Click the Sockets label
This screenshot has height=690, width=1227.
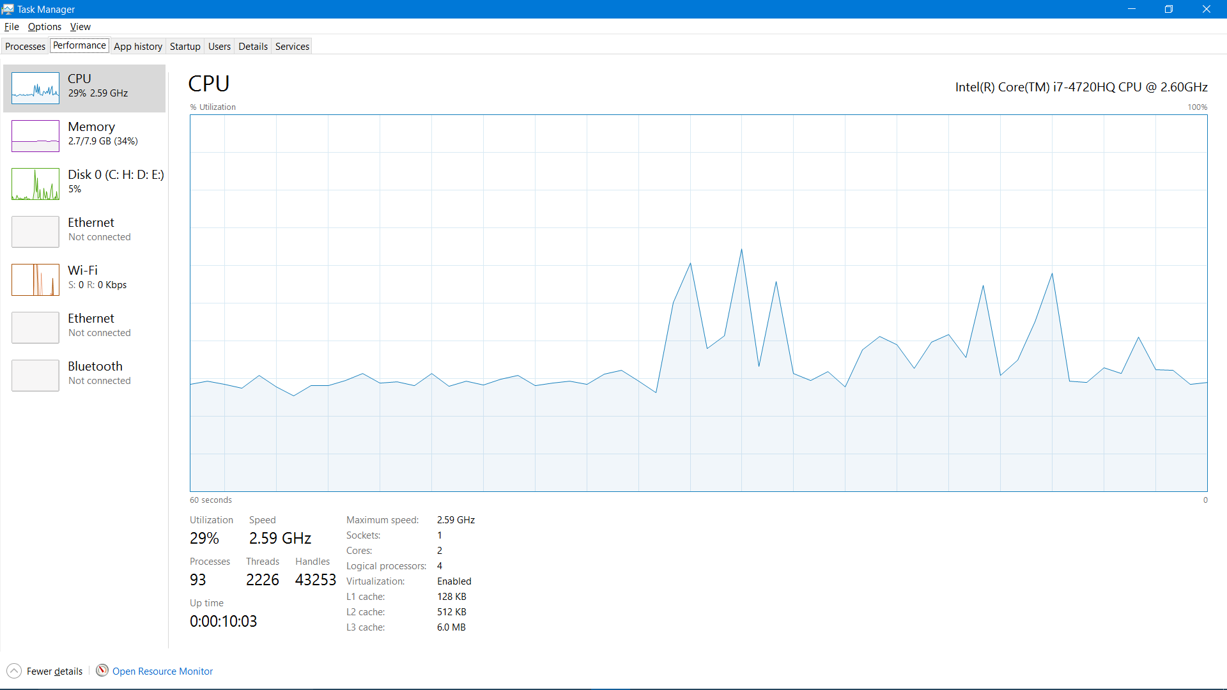coord(364,535)
